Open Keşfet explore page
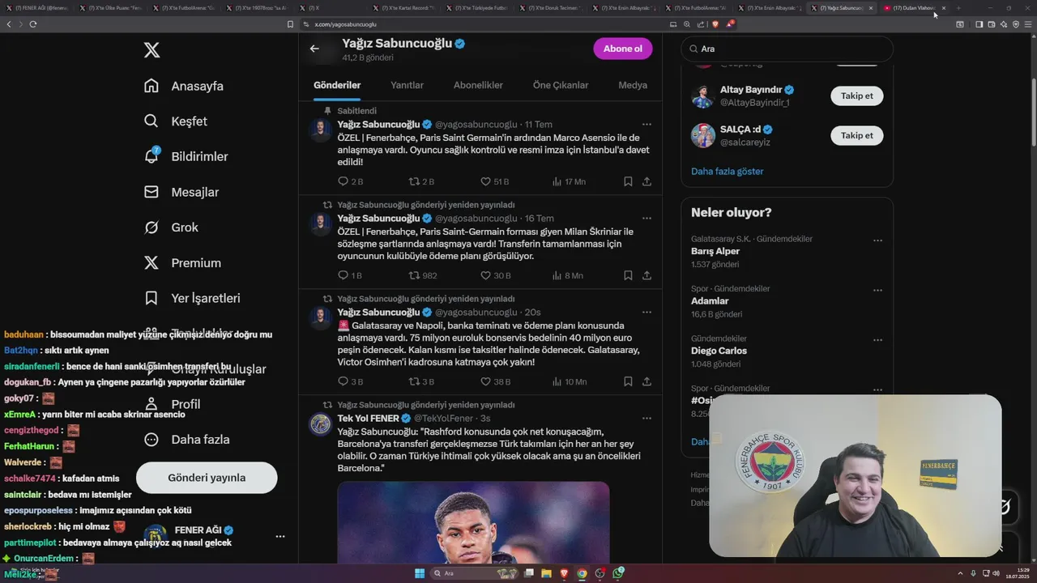 tap(175, 121)
